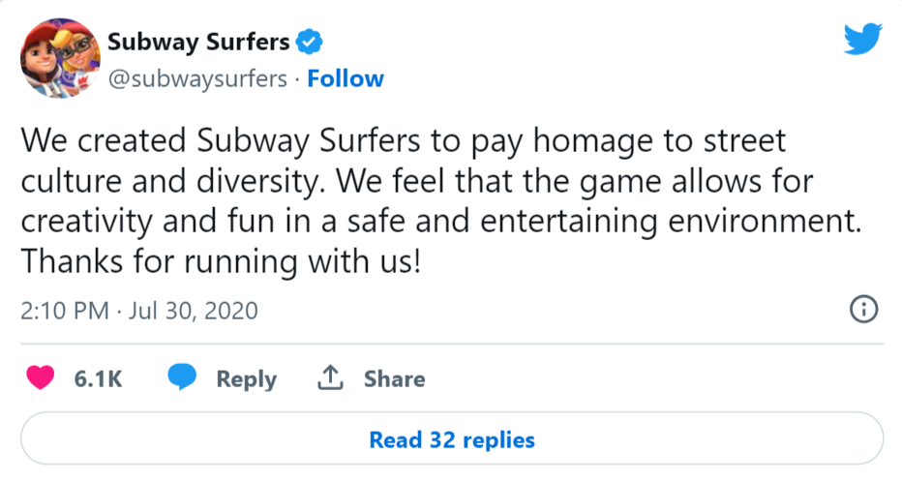Open the Read 32 replies button
The height and width of the screenshot is (482, 902).
[x=451, y=439]
